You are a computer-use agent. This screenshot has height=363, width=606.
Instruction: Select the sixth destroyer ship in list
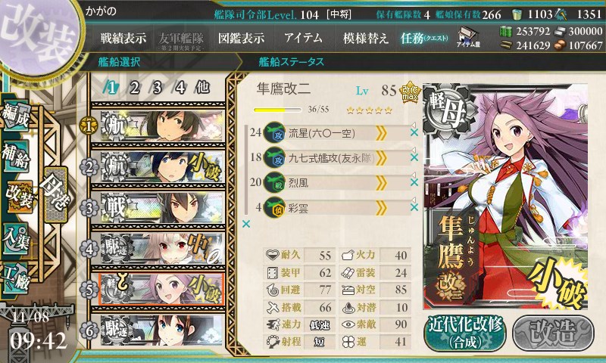click(x=158, y=330)
